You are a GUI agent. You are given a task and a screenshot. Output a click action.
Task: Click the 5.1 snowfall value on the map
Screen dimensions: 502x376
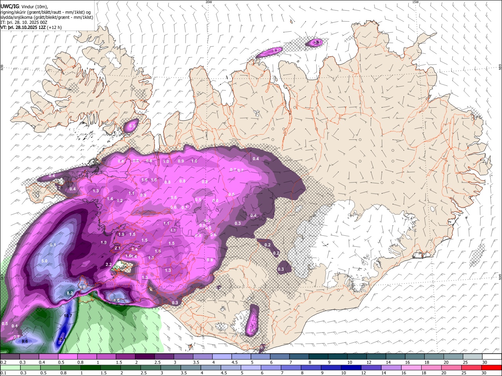click(53, 245)
